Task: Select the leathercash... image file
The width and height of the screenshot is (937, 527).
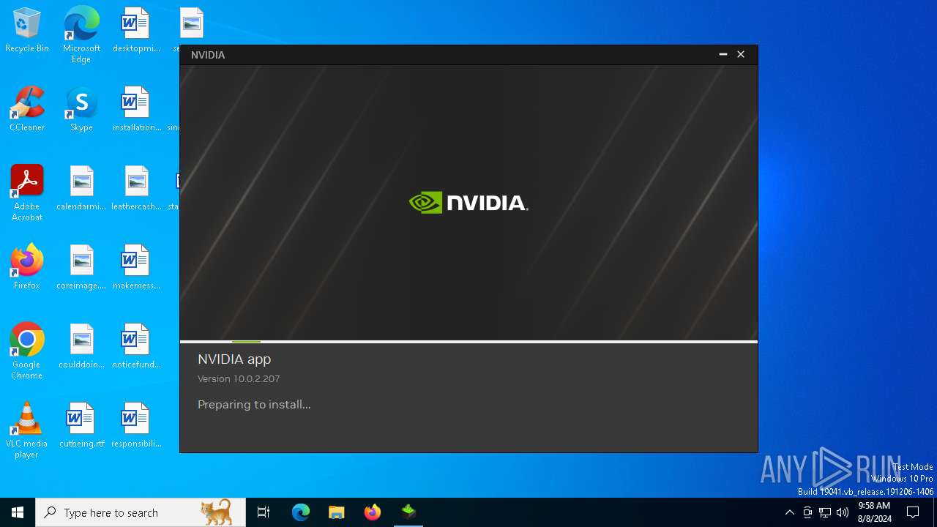Action: point(136,189)
